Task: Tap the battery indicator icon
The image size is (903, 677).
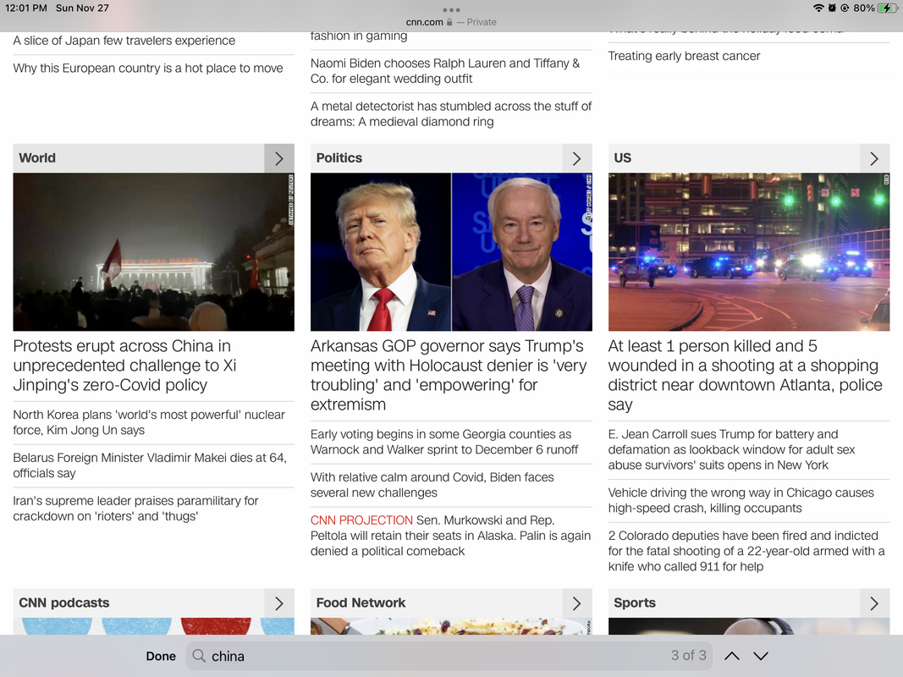Action: (x=888, y=8)
